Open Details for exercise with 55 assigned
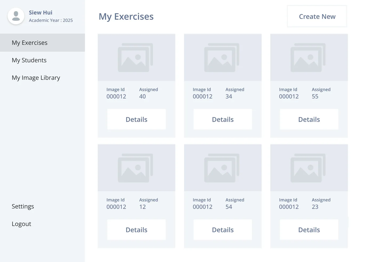 [309, 119]
